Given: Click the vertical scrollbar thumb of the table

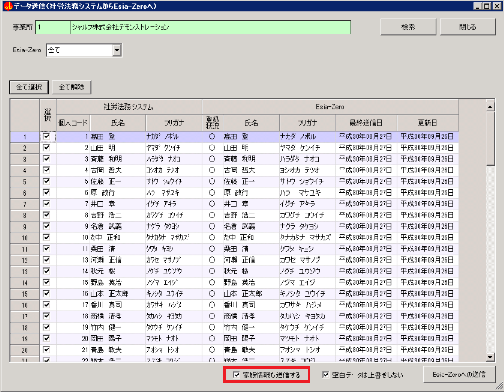Looking at the screenshot, I should [490, 138].
